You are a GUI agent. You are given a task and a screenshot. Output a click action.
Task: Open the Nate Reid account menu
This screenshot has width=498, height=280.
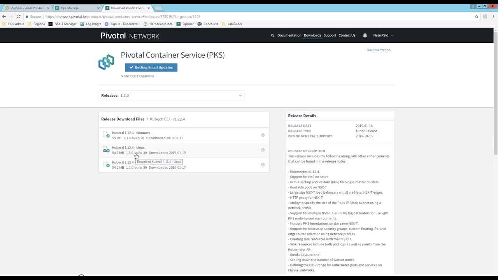point(383,35)
